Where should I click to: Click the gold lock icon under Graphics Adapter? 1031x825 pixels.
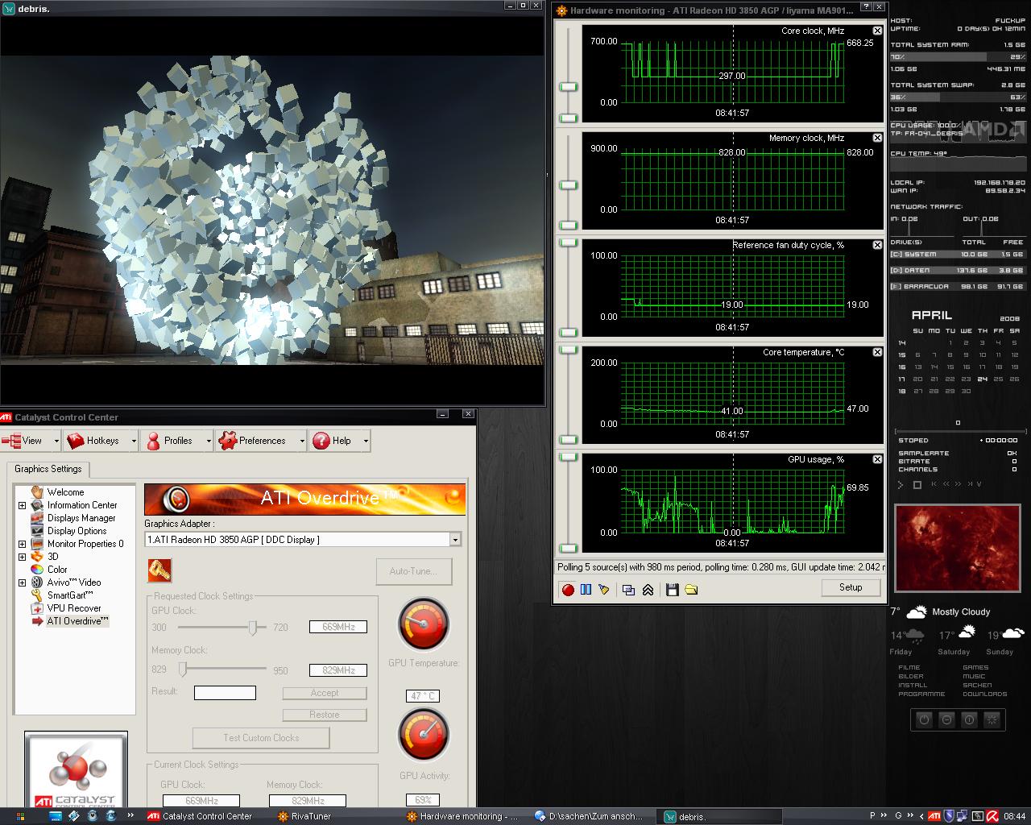pos(159,570)
